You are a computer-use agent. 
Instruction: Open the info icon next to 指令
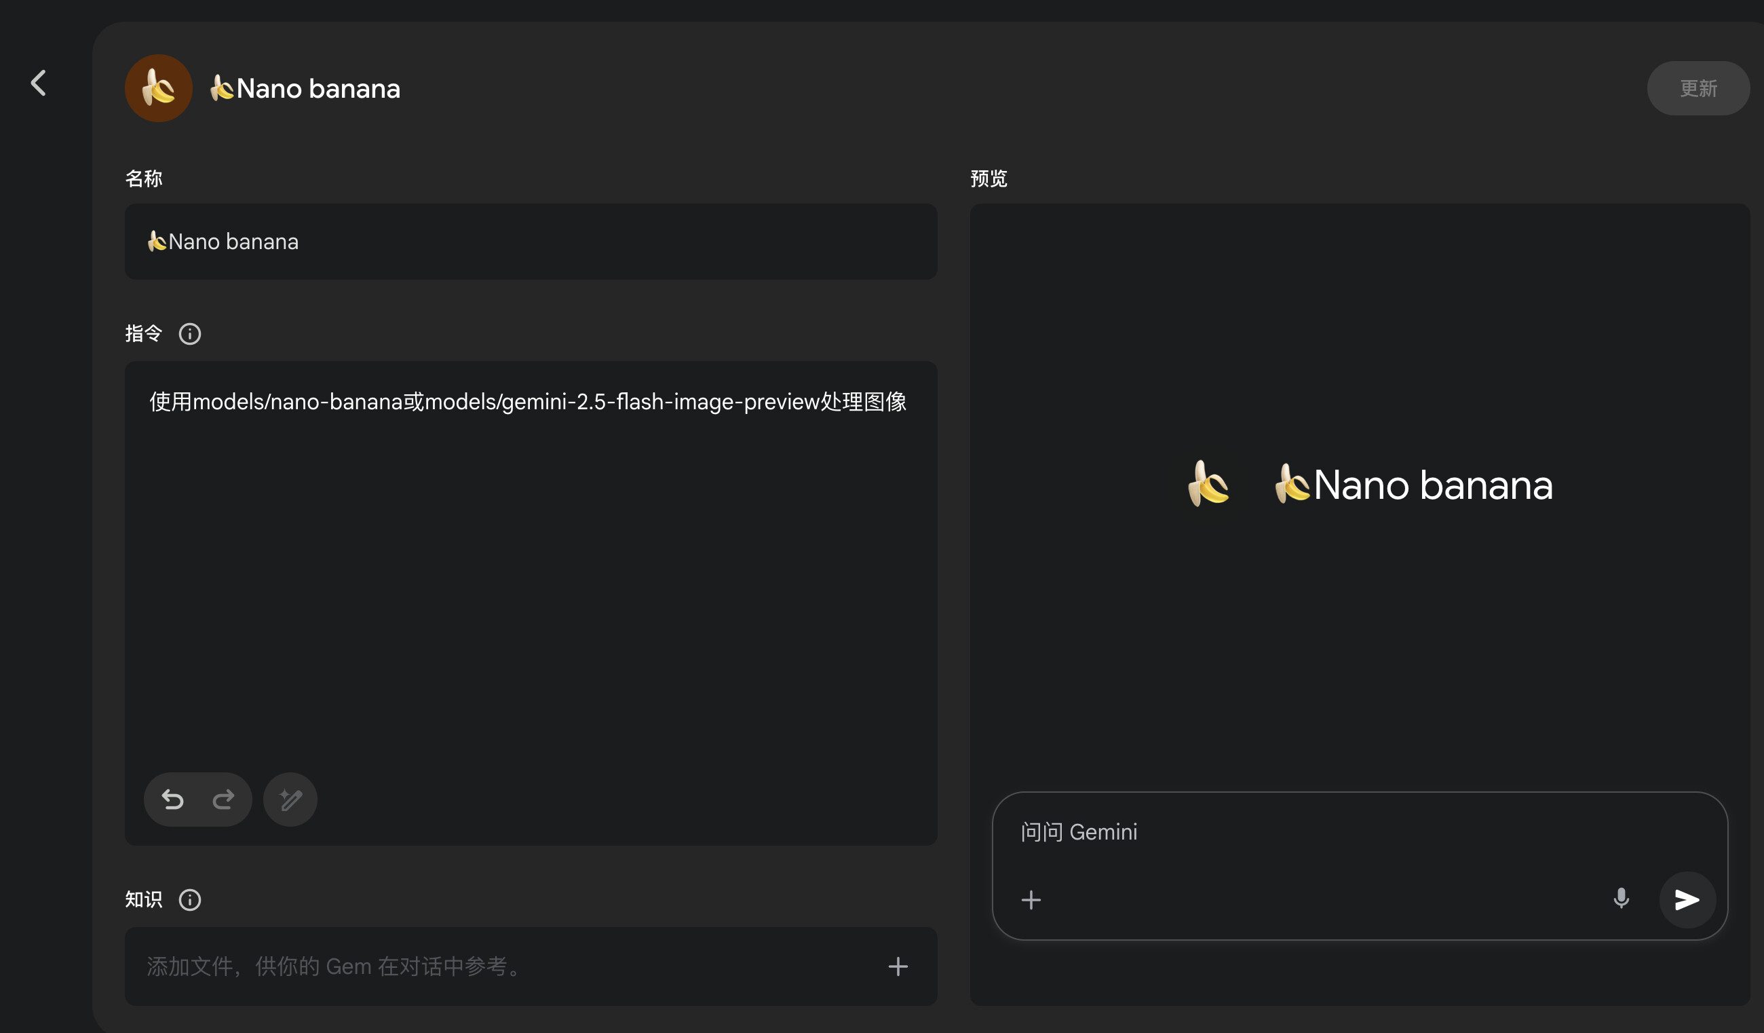click(190, 334)
